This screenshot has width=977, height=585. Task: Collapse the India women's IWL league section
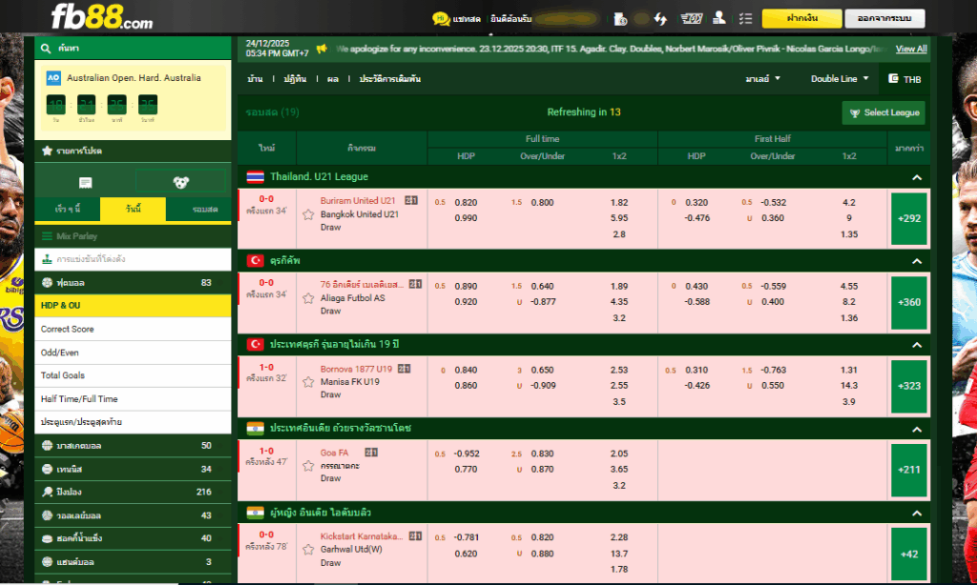coord(917,514)
